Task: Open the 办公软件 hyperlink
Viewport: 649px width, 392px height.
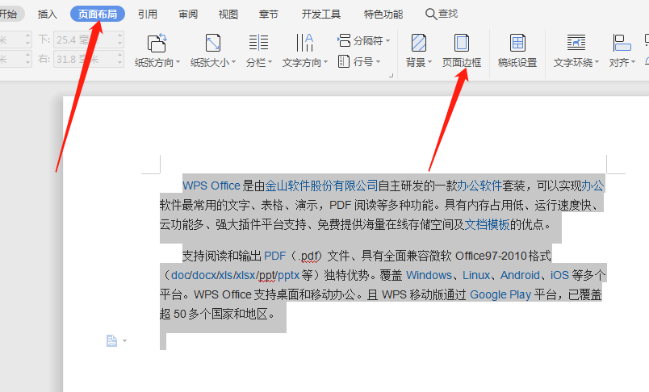Action: (x=479, y=186)
